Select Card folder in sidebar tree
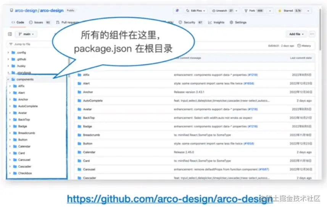The height and width of the screenshot is (209, 327). click(21, 153)
